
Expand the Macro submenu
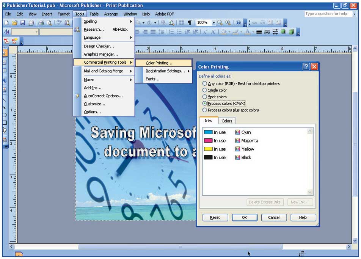pos(104,80)
